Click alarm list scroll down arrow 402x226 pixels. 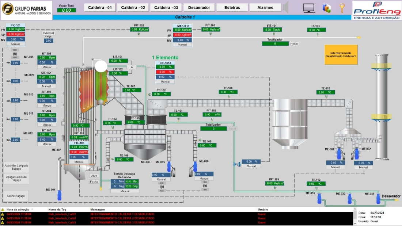[355, 223]
